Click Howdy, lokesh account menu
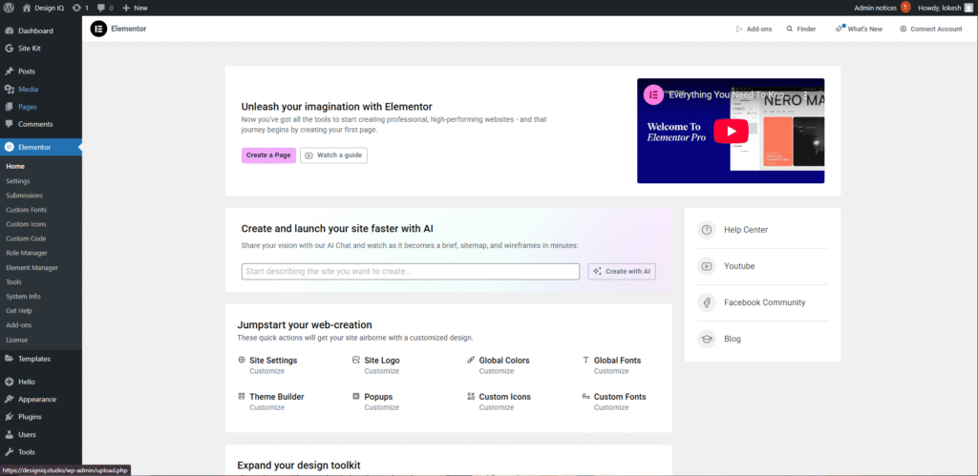Image resolution: width=978 pixels, height=476 pixels. tap(945, 8)
